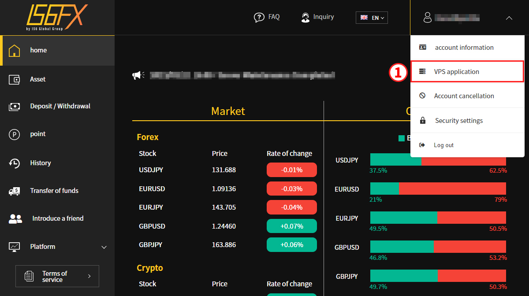This screenshot has width=529, height=296.
Task: Select the Transfer of funds truck icon
Action: click(15, 191)
